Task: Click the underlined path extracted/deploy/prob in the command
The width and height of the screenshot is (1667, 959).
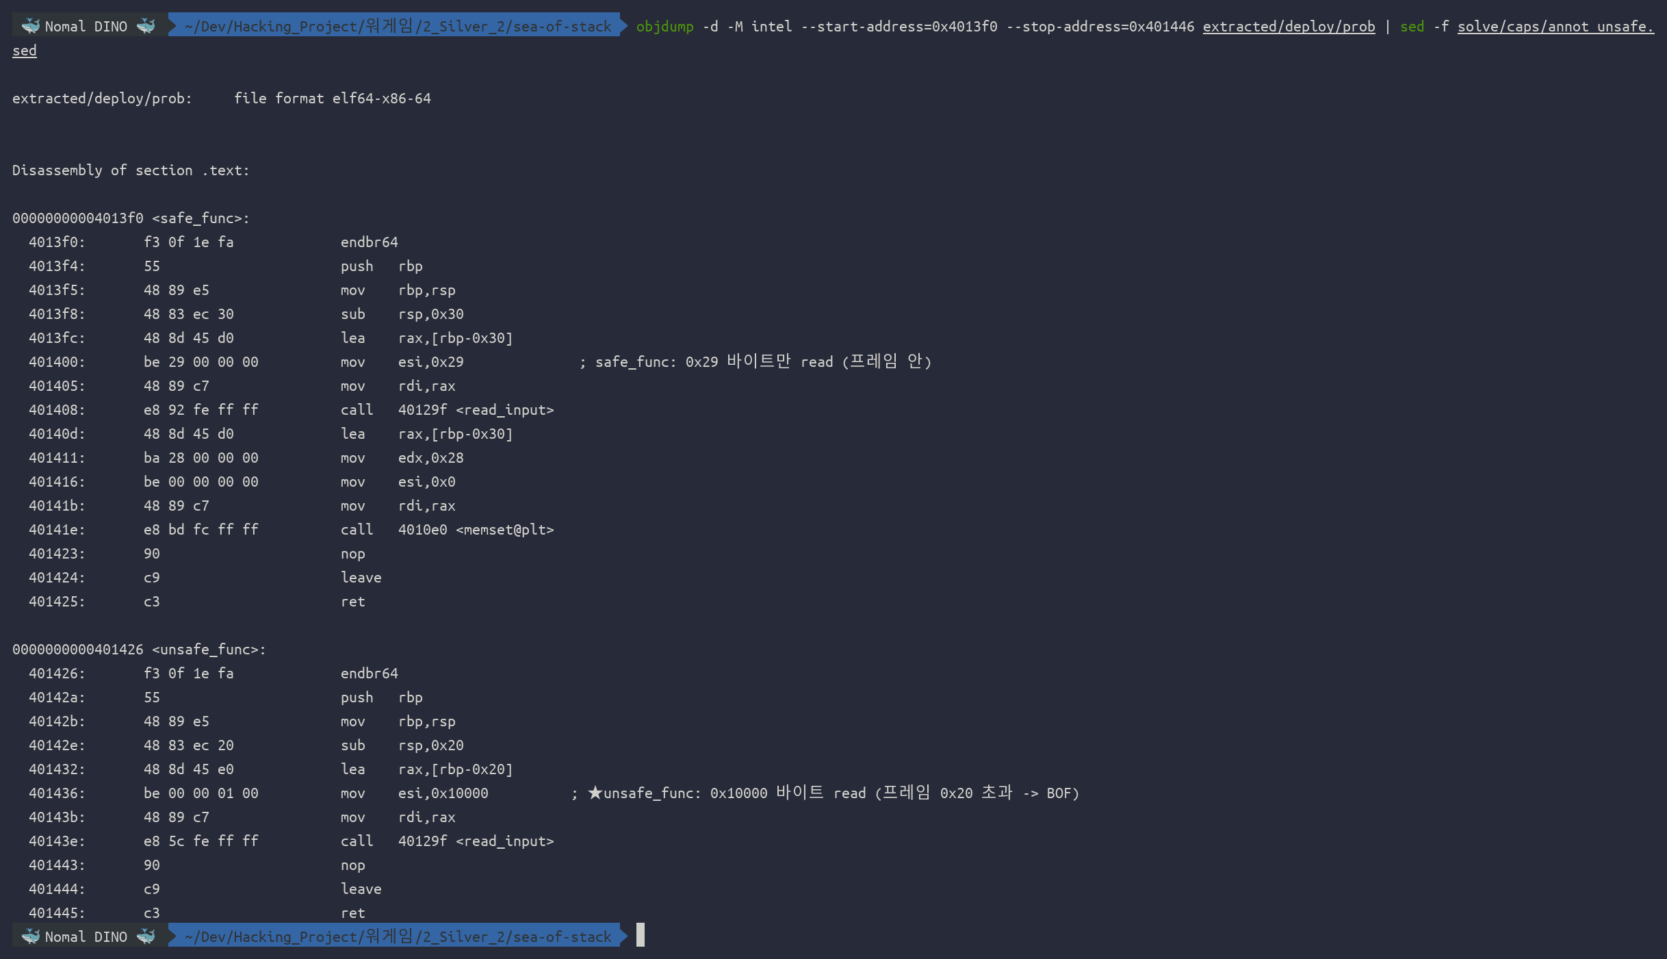Action: 1289,27
